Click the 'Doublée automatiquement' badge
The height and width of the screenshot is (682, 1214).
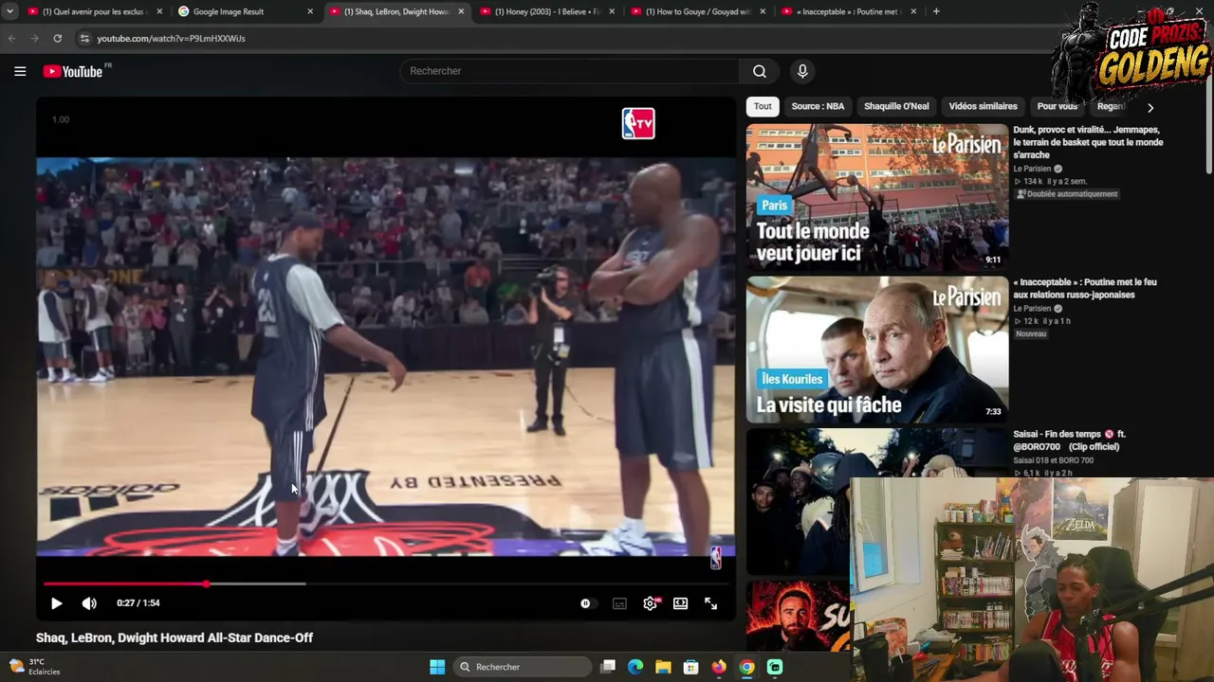tap(1067, 194)
